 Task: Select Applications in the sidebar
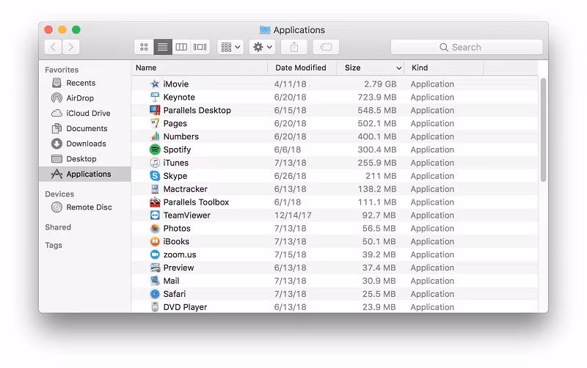point(84,174)
